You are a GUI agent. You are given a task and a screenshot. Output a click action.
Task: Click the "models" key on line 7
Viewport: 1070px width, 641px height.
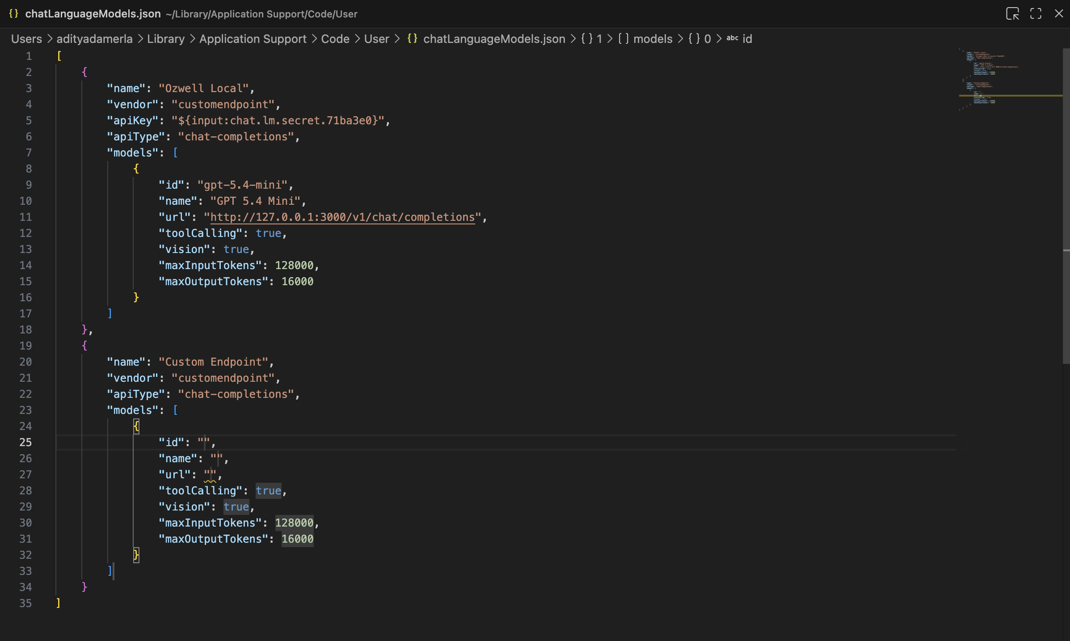coord(133,153)
